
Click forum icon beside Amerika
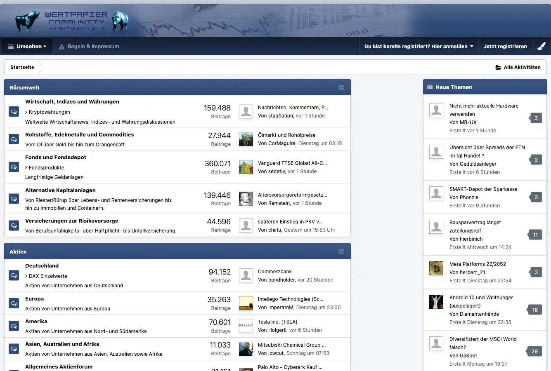[14, 326]
